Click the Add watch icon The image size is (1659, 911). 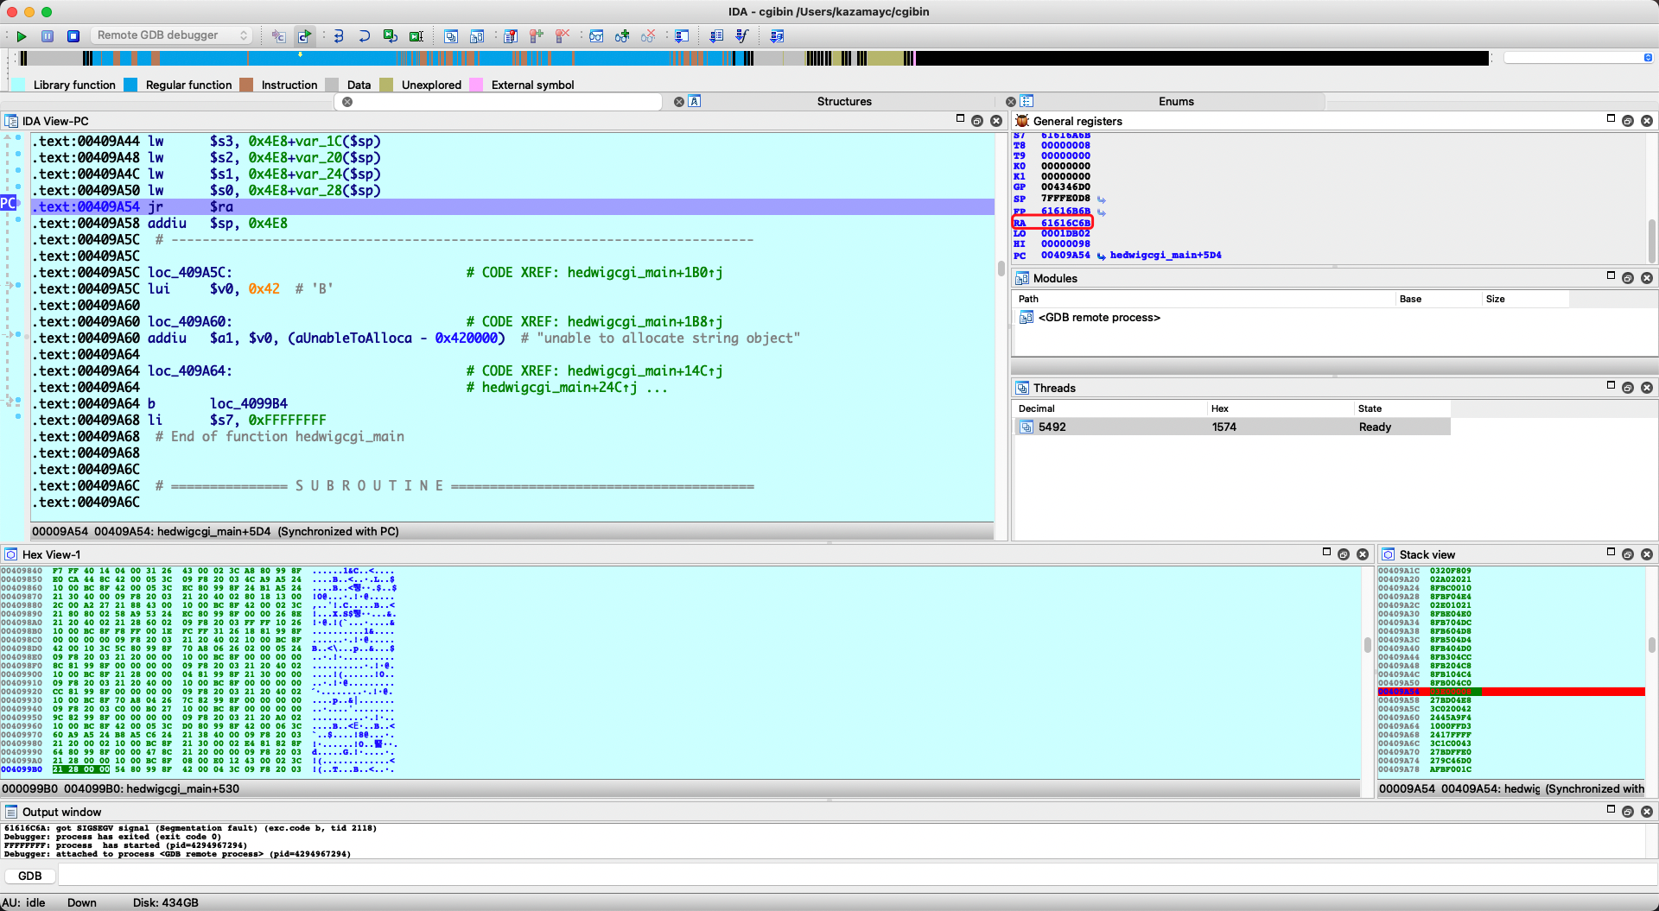pyautogui.click(x=622, y=36)
